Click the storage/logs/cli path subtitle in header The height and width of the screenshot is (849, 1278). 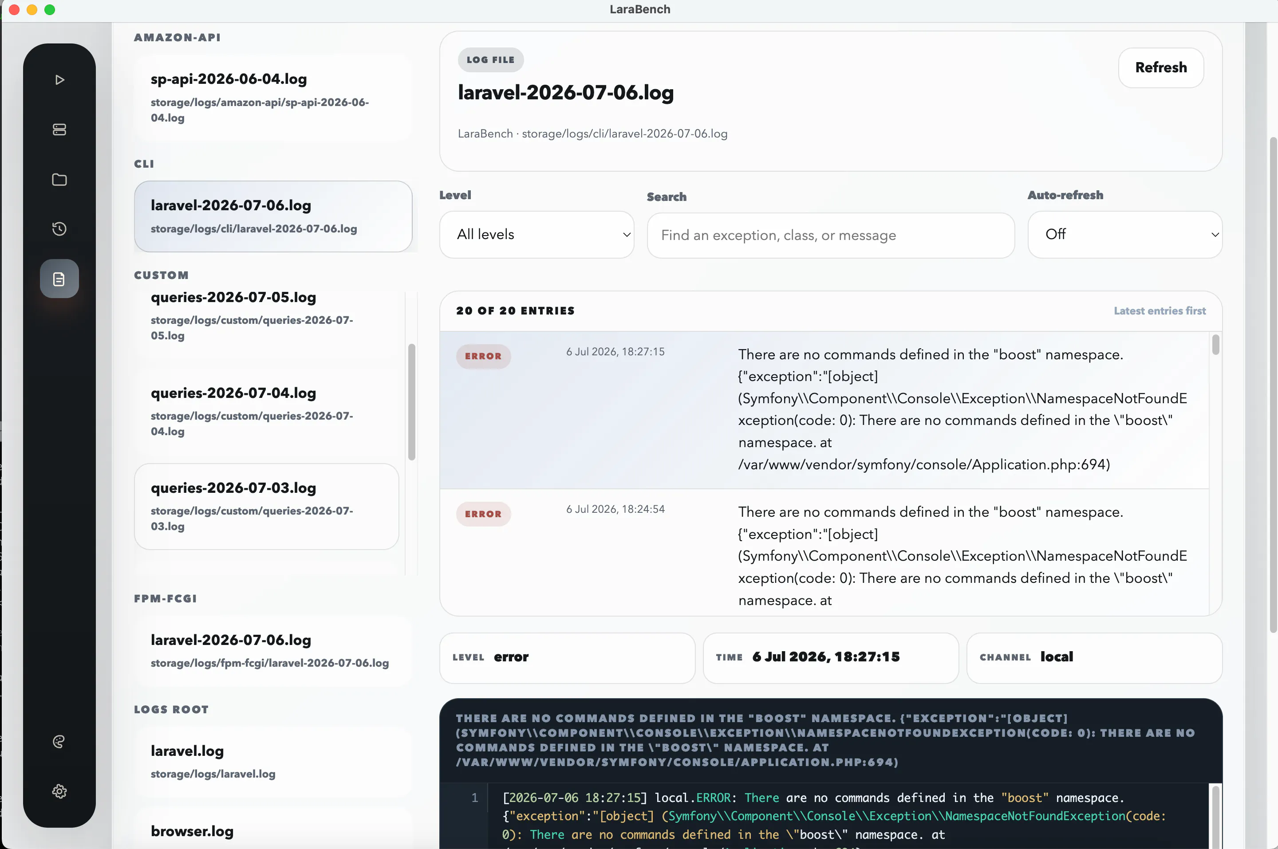[592, 134]
